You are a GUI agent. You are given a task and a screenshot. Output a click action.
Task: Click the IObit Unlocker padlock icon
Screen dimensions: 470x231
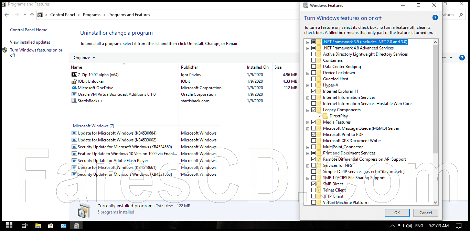tap(74, 81)
